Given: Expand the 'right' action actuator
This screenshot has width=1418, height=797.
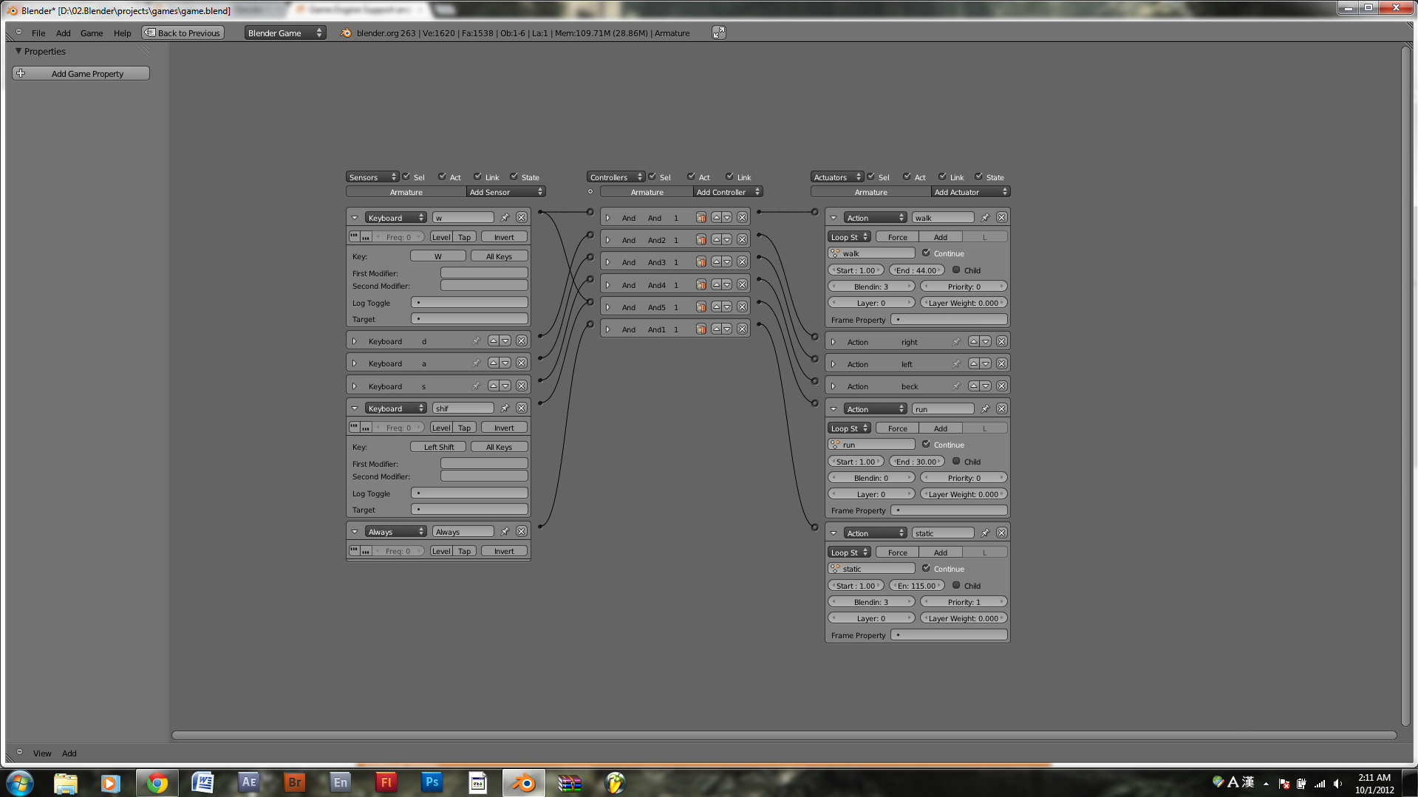Looking at the screenshot, I should [834, 342].
